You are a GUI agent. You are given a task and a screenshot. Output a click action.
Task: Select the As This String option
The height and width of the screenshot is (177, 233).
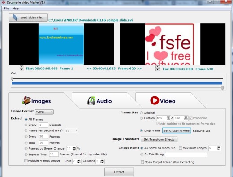(x=142, y=155)
